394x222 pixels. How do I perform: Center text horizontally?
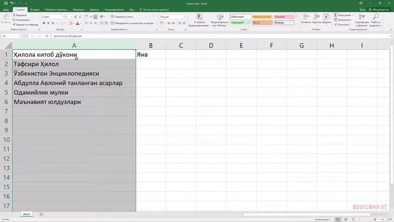coord(90,23)
